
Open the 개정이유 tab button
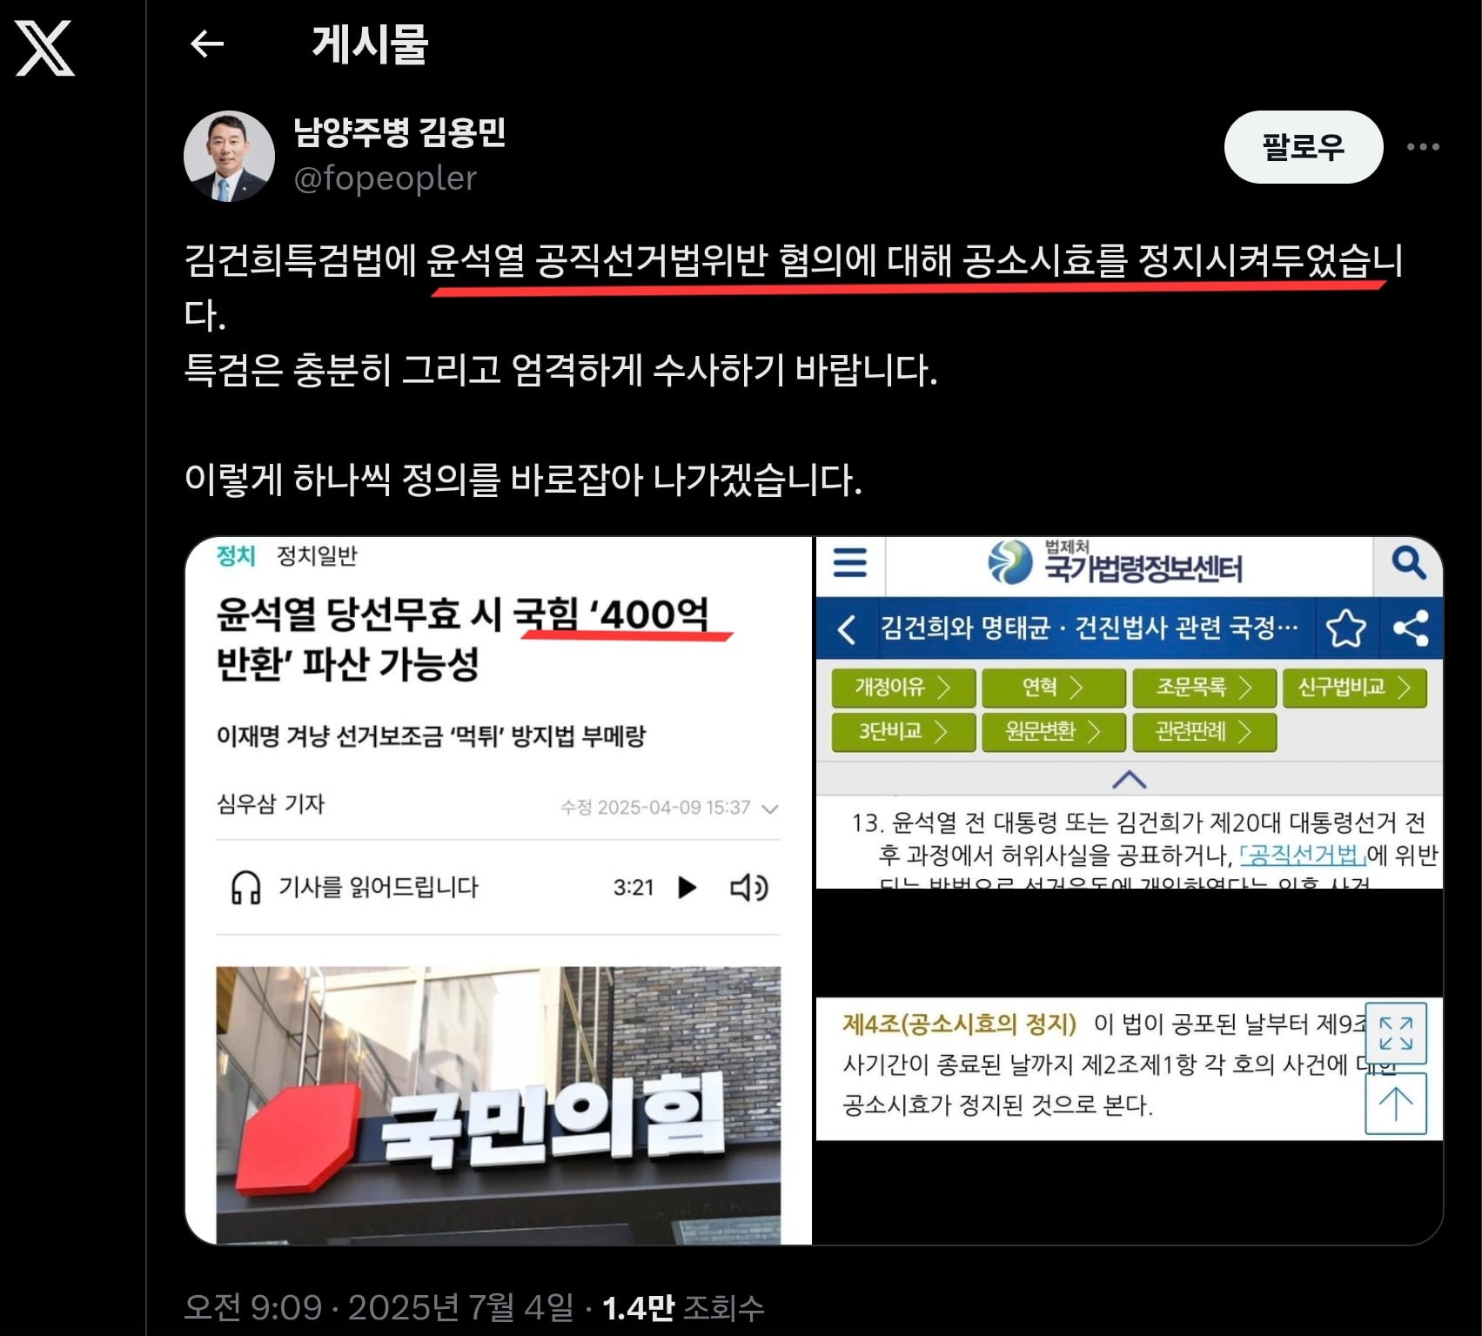pyautogui.click(x=903, y=688)
